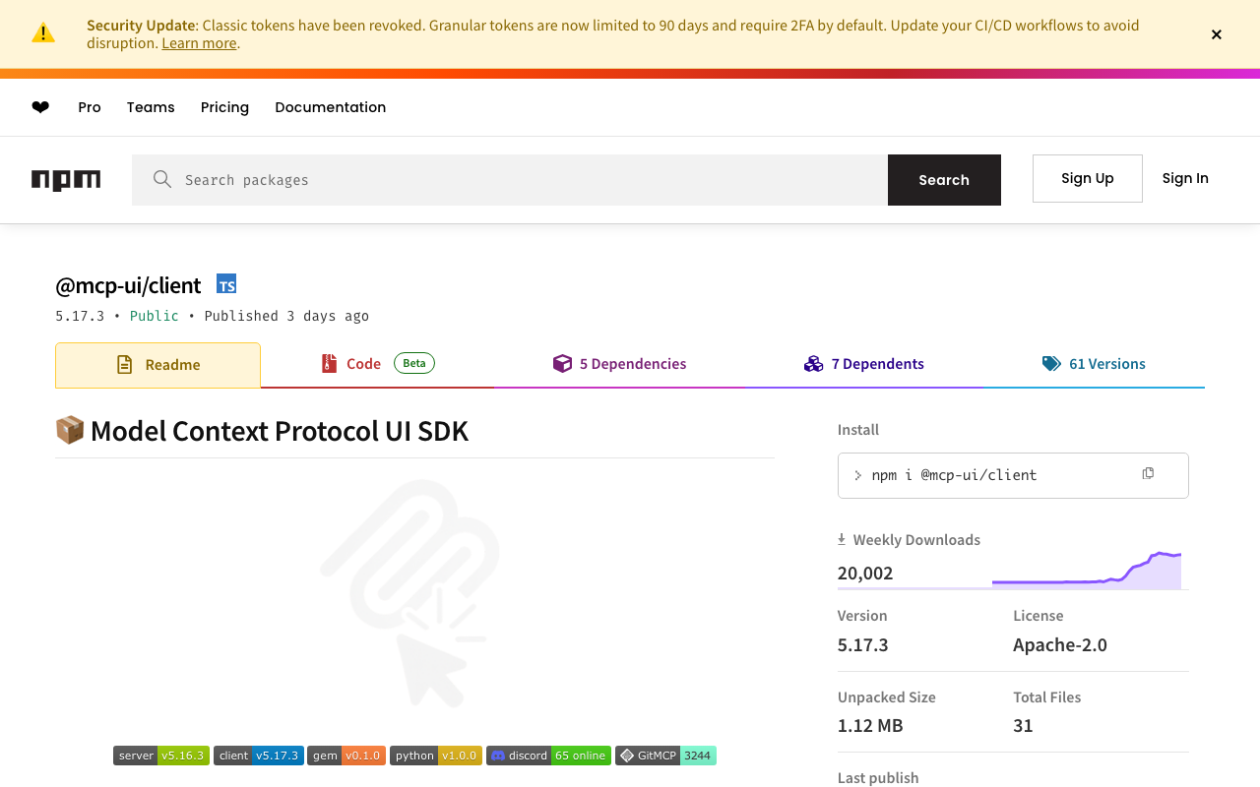Image resolution: width=1260 pixels, height=787 pixels.
Task: Click the TypeScript declarations badge icon
Action: coord(226,285)
